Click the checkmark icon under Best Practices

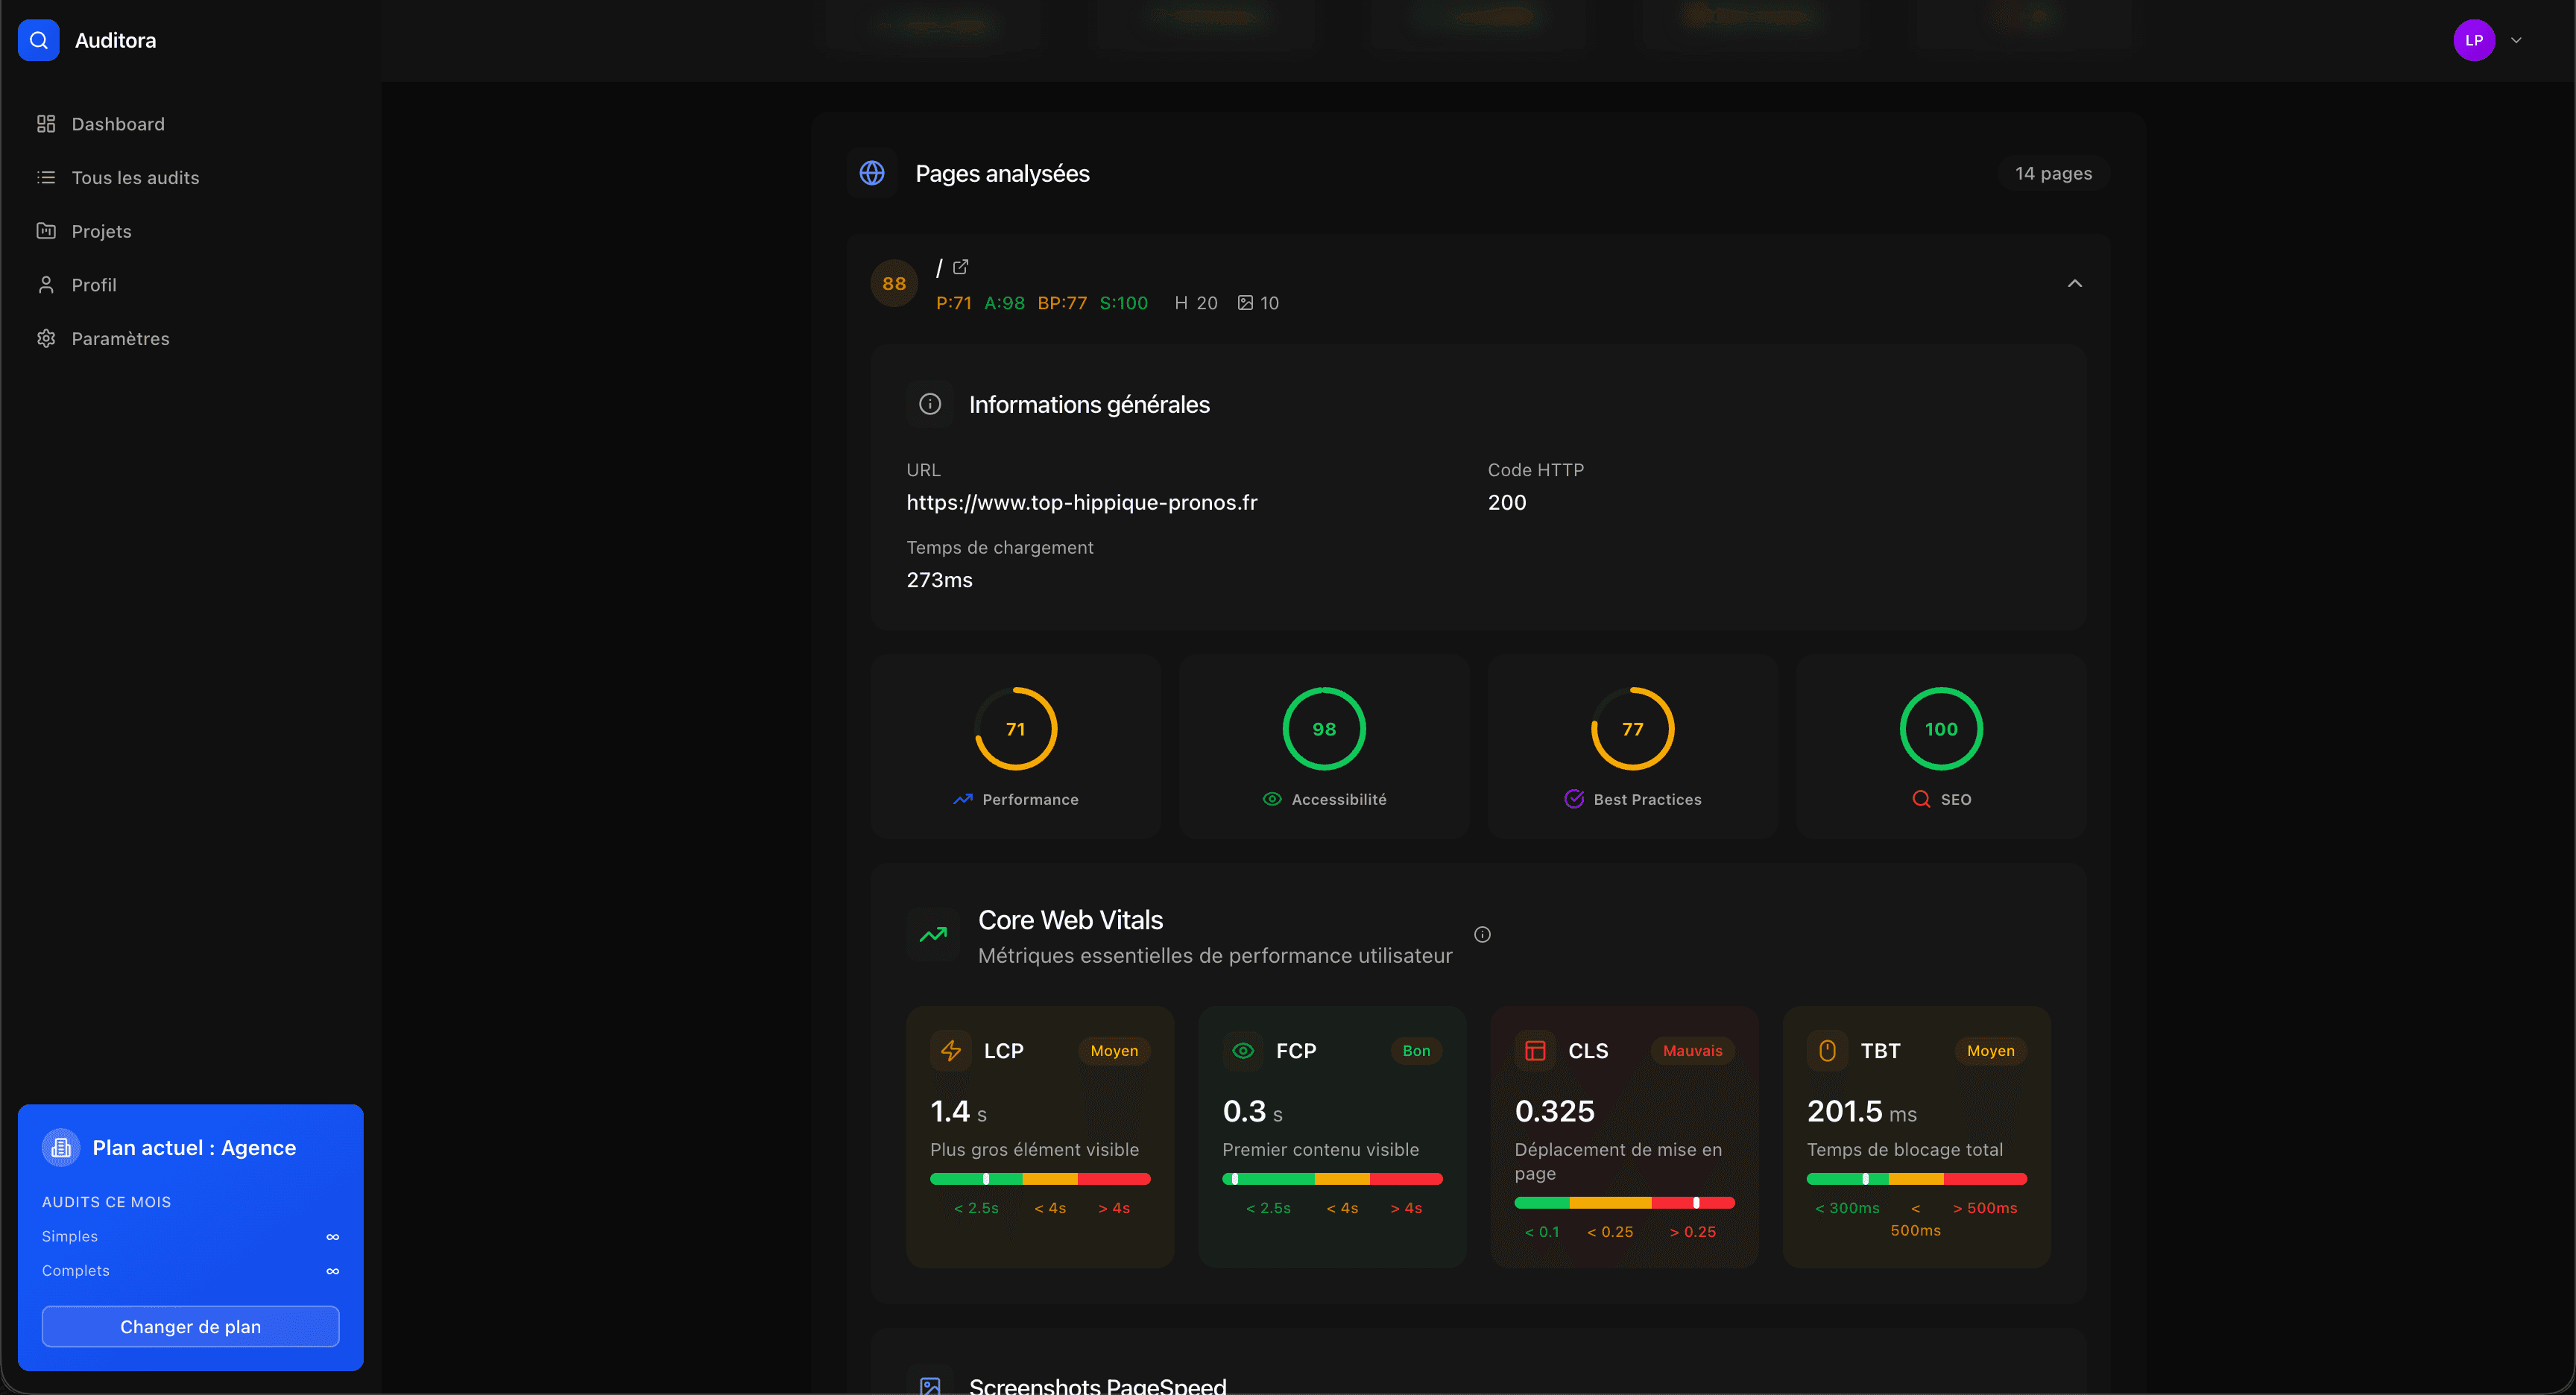point(1574,799)
